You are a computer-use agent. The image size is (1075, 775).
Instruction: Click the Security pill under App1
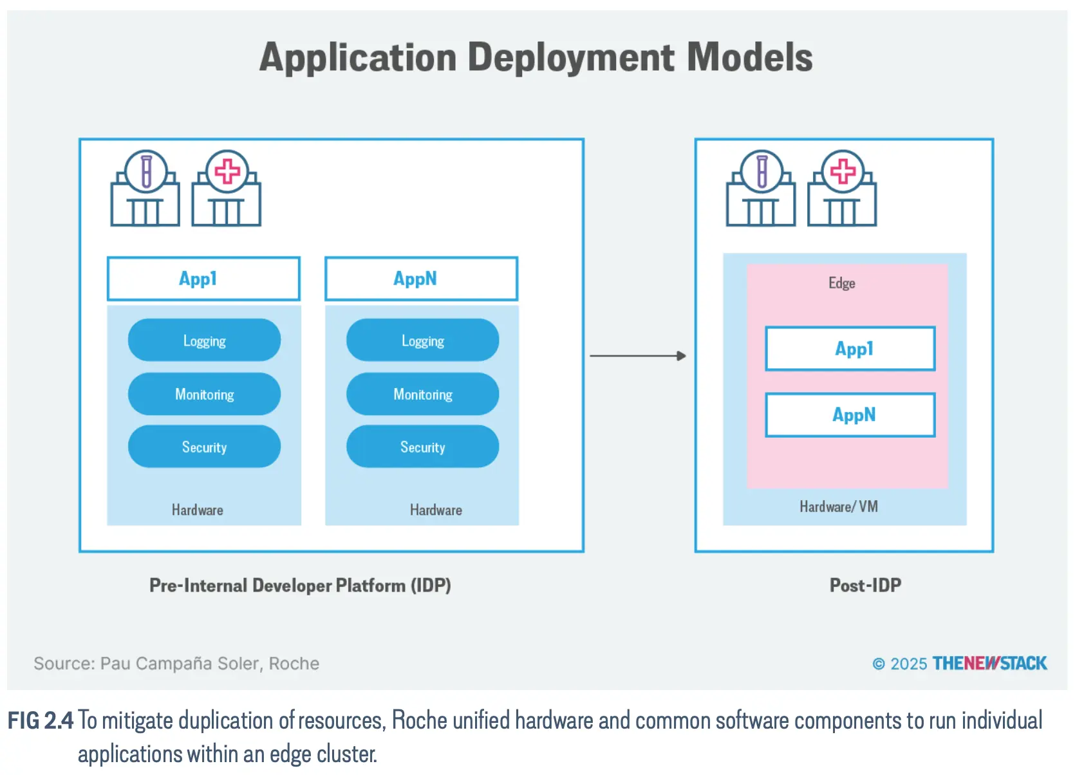pos(204,447)
